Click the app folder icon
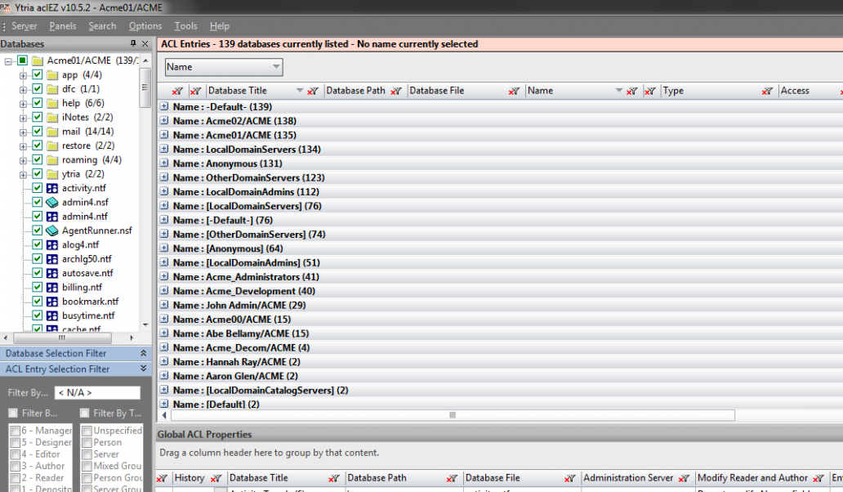 pyautogui.click(x=52, y=74)
